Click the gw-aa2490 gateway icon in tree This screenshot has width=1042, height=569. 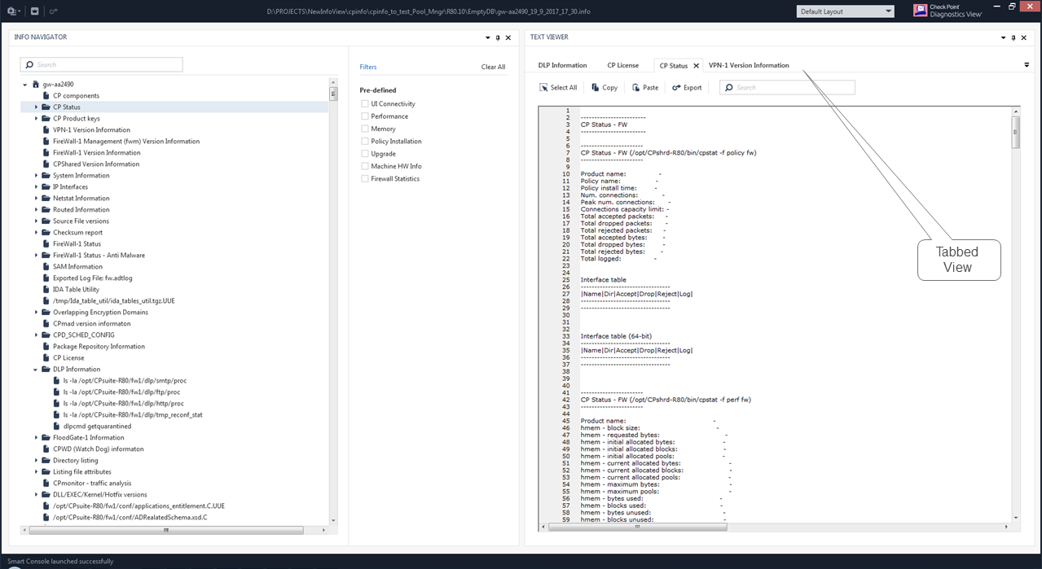point(36,84)
